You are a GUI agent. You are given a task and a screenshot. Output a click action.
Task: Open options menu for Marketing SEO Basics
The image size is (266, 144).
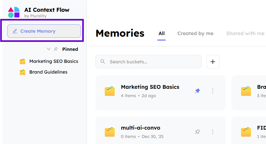(x=213, y=91)
